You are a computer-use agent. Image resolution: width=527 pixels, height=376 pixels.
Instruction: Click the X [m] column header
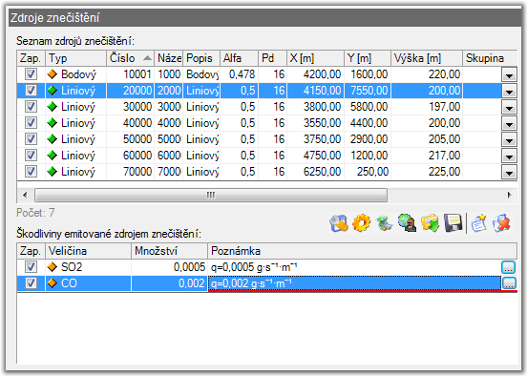(x=315, y=58)
